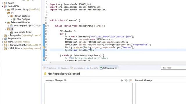186x104 pixels.
Task: Select ClasePpal.java in the tree
Action: pos(23,19)
